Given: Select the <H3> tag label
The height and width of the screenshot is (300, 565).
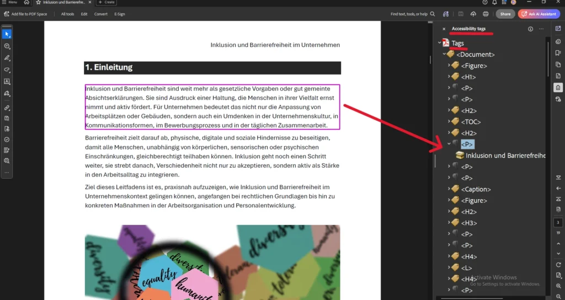Looking at the screenshot, I should [469, 223].
